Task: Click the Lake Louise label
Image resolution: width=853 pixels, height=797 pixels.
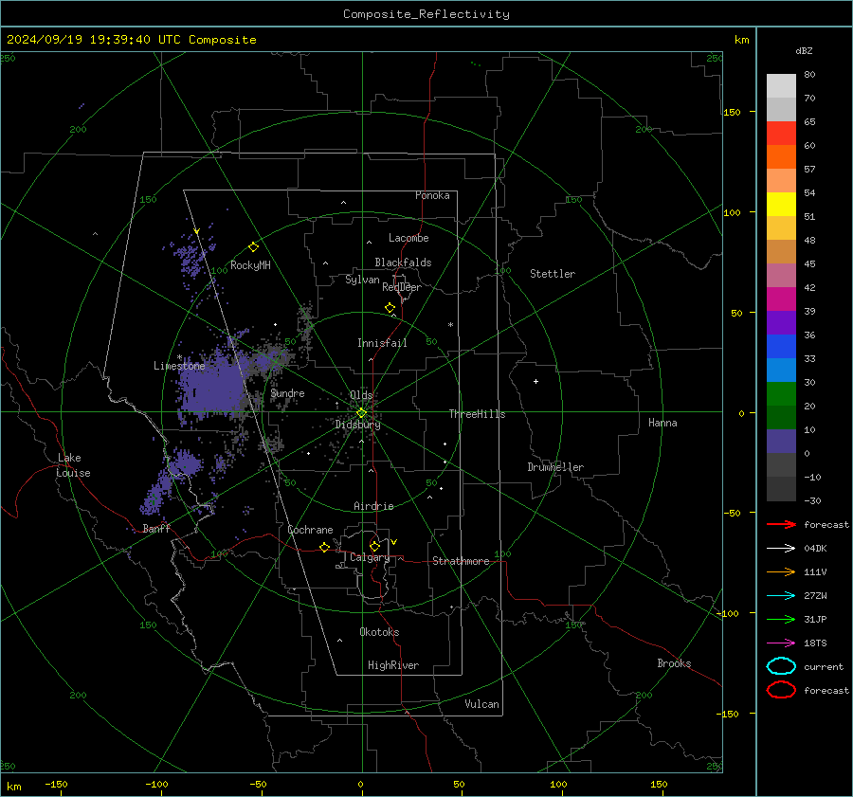Action: (x=73, y=465)
